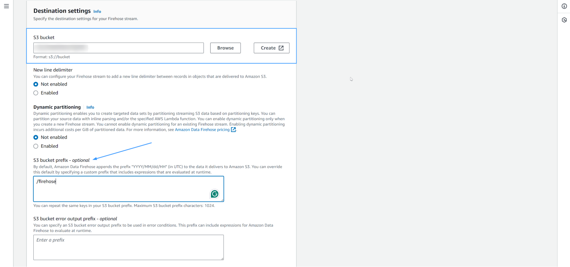Open the Amazon Data Firehose pricing page
The width and height of the screenshot is (570, 267).
(202, 130)
